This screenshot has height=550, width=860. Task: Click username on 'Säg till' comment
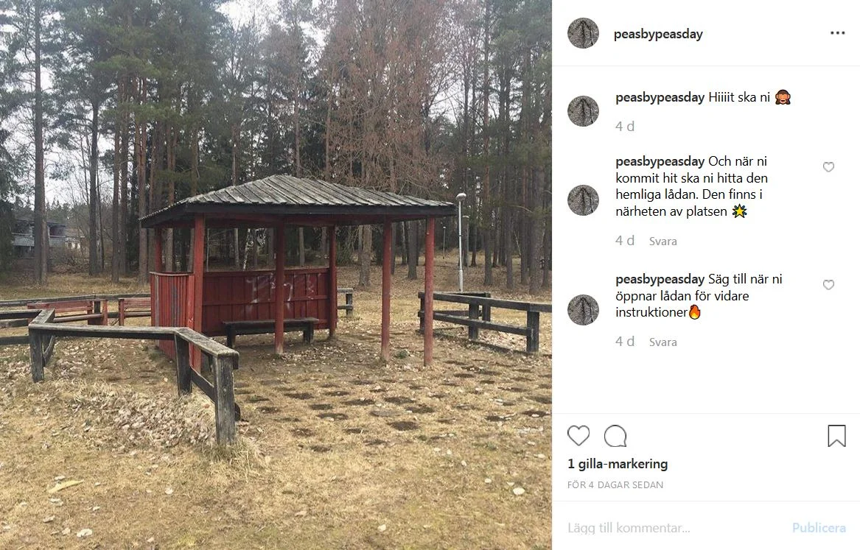(660, 279)
